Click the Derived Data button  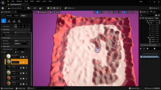point(134,88)
